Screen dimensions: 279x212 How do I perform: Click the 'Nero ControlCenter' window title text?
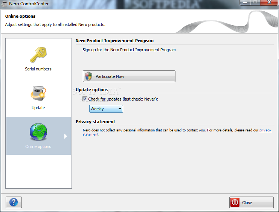point(29,4)
